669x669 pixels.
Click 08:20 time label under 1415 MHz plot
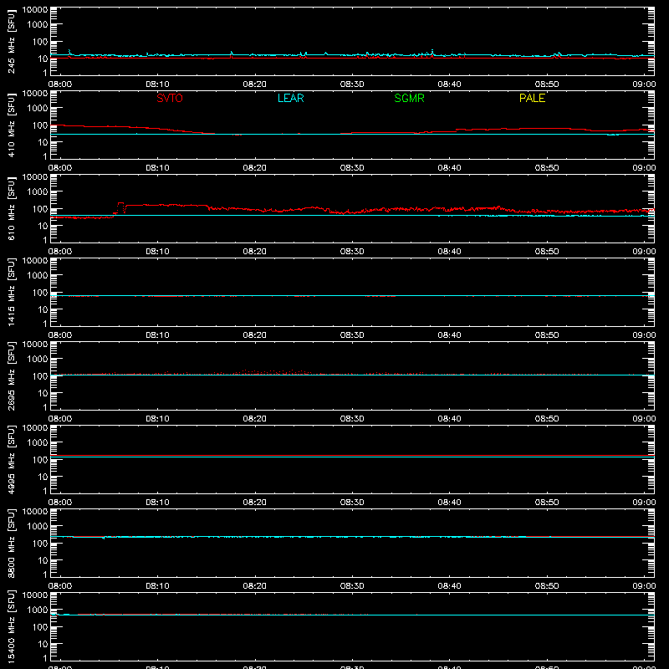pos(255,335)
